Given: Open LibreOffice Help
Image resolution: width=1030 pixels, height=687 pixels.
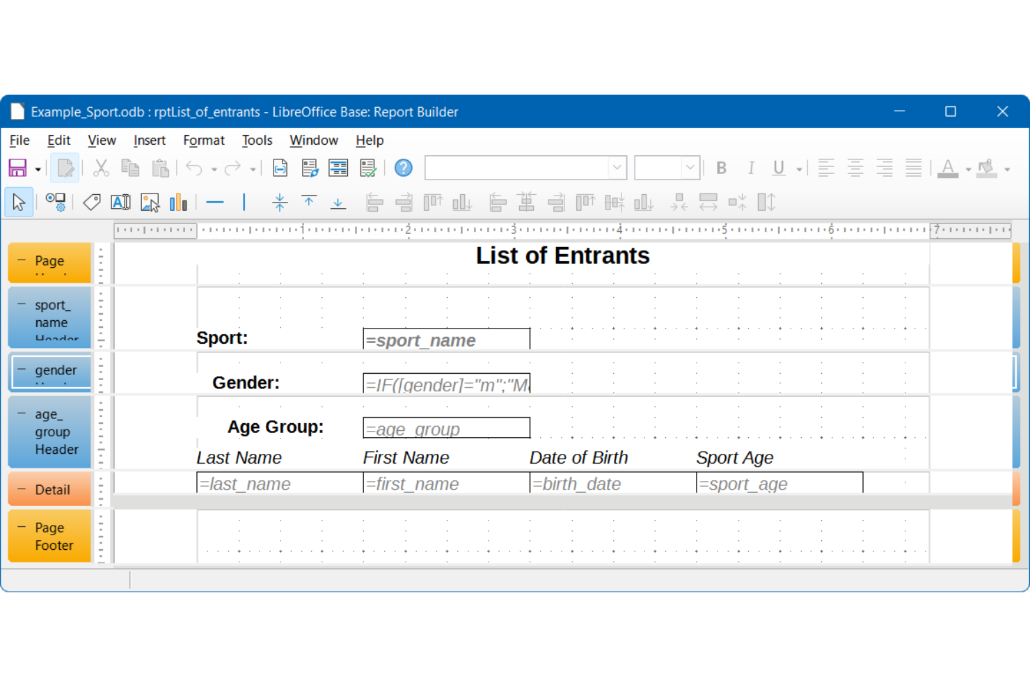Looking at the screenshot, I should 402,168.
